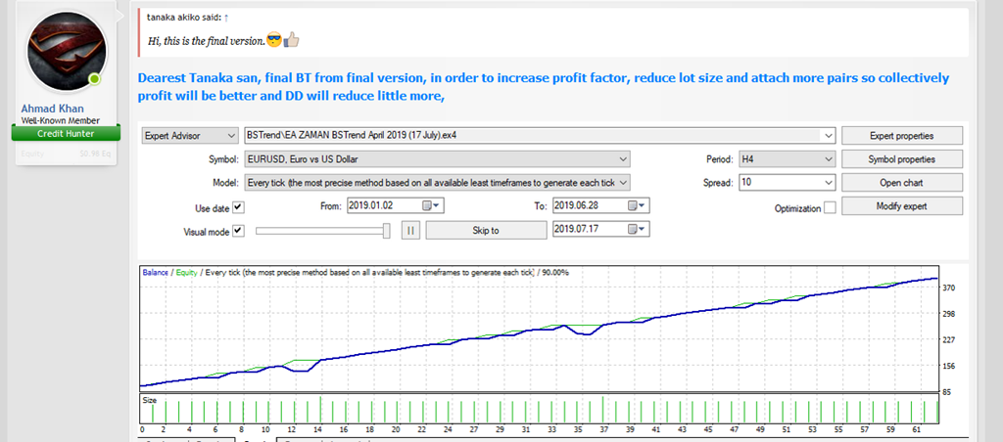This screenshot has width=1003, height=442.
Task: Click the green Equity legend label
Action: (x=187, y=272)
